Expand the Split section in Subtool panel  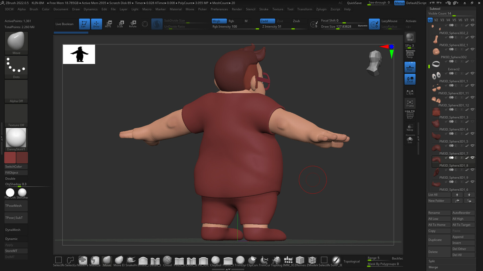pos(451,261)
